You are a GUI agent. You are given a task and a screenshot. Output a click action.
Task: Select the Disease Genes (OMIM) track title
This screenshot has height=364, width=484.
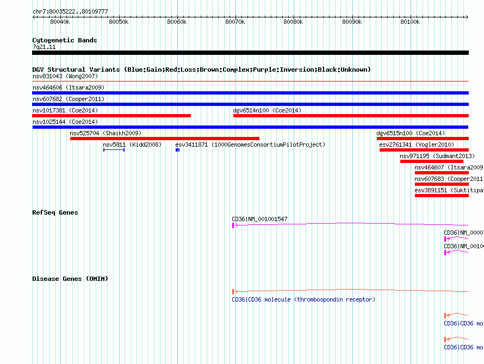[x=70, y=279]
